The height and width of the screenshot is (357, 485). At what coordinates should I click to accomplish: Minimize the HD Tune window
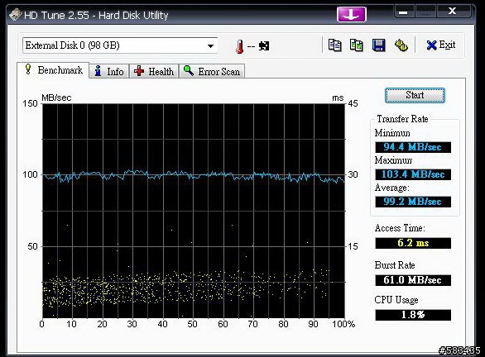tap(403, 12)
